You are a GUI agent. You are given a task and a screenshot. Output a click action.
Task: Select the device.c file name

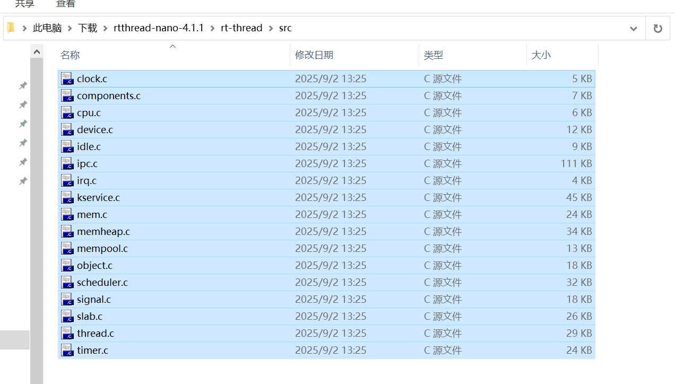[x=95, y=129]
